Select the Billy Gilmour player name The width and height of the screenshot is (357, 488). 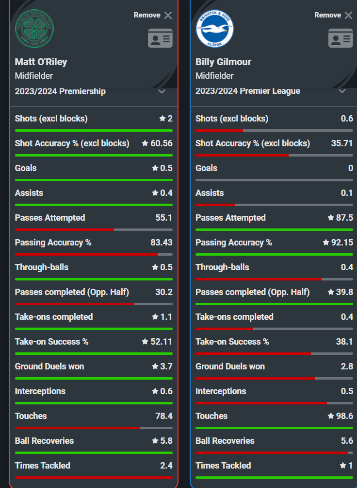224,62
